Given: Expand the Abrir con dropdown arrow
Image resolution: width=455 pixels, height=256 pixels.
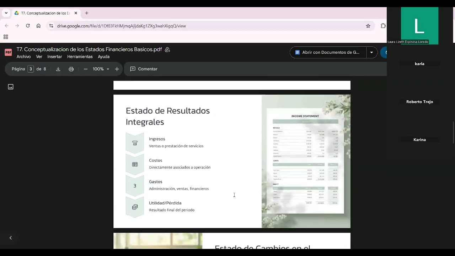Looking at the screenshot, I should pos(371,52).
